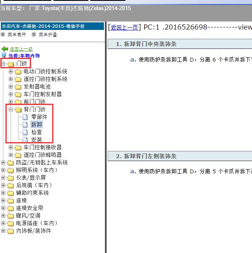This screenshot has width=252, height=253.
Task: Expand the 暖风/空调 node
Action: click(x=3, y=215)
